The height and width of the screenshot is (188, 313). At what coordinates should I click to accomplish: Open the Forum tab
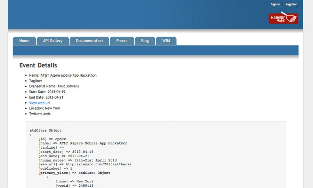pyautogui.click(x=122, y=41)
